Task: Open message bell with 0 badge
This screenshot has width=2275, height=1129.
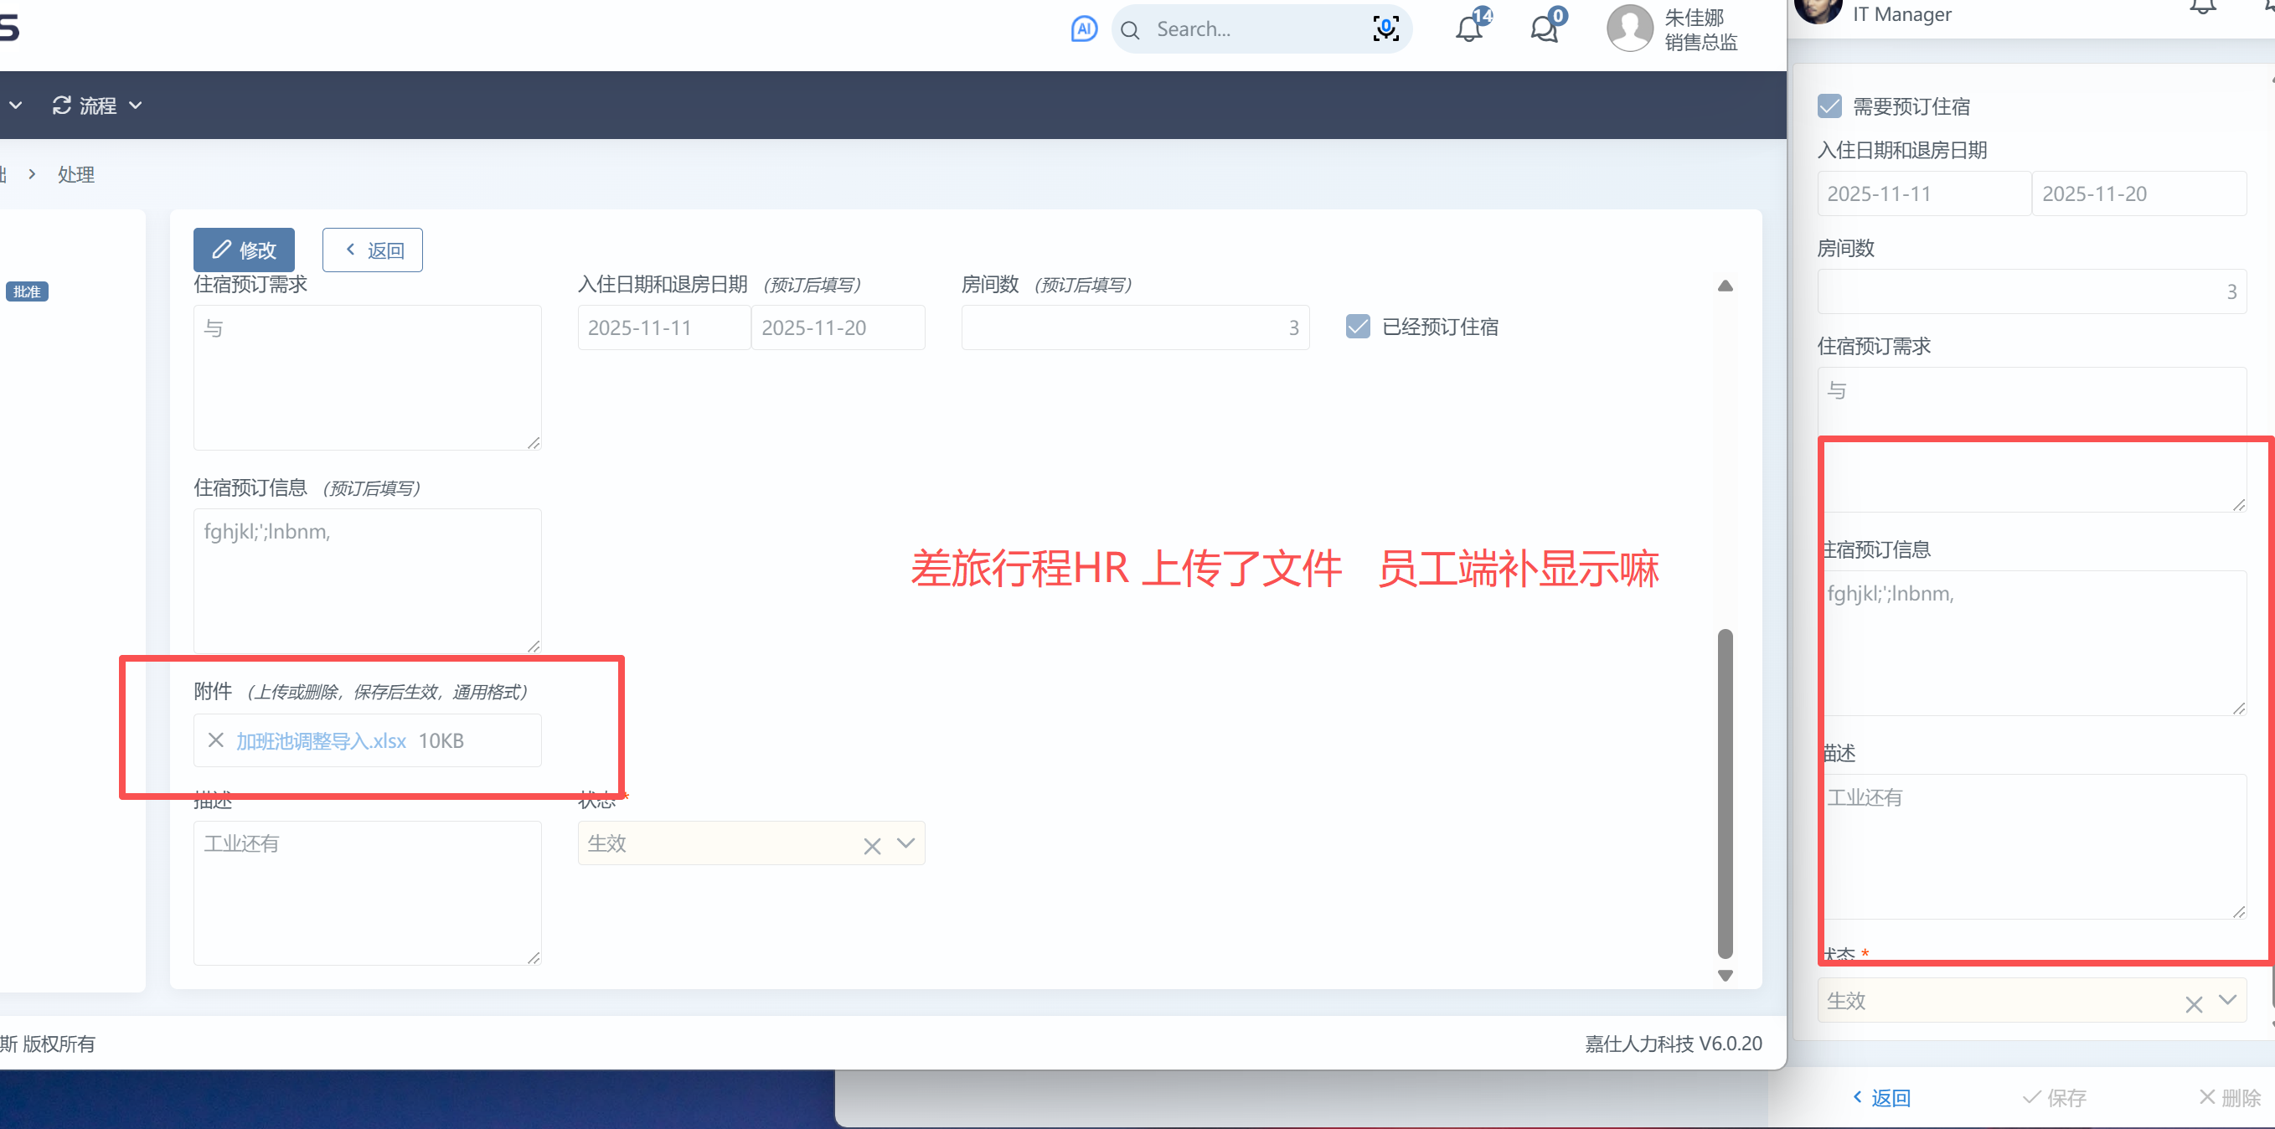Action: click(x=1544, y=29)
